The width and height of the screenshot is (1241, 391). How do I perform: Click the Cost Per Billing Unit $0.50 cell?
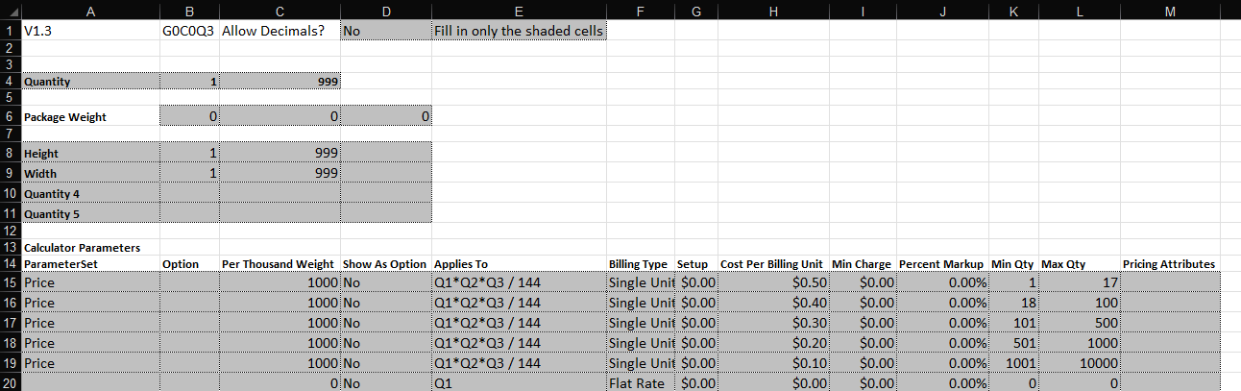coord(772,282)
